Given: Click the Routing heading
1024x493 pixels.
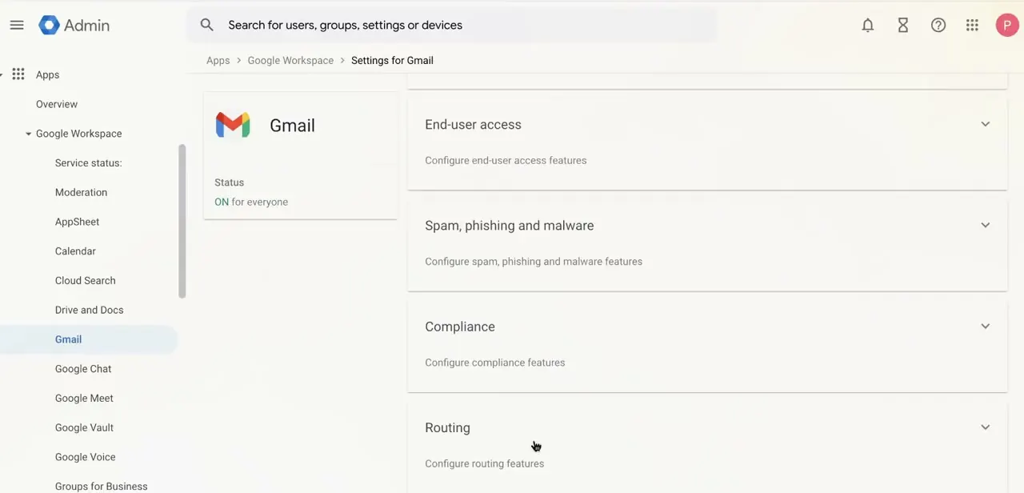Looking at the screenshot, I should (x=447, y=427).
